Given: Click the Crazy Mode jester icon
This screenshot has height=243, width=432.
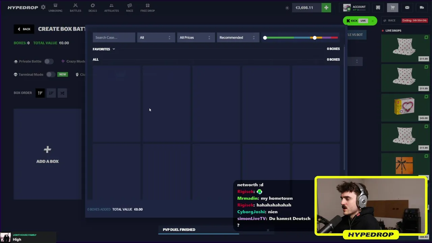Looking at the screenshot, I should pos(63,61).
